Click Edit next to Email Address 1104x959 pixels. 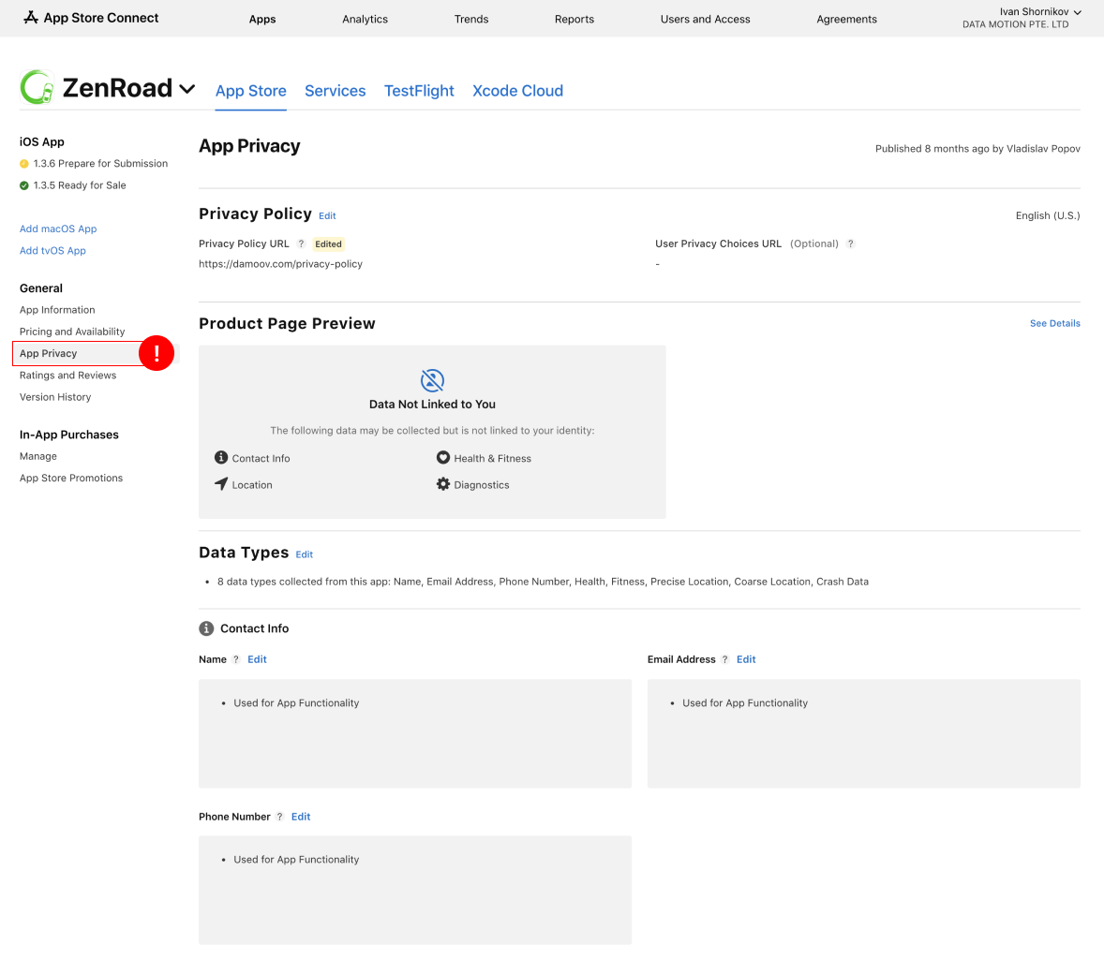point(746,660)
